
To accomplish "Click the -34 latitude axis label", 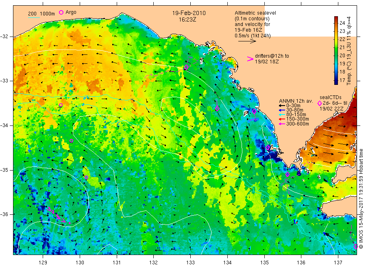I will point(4,125).
